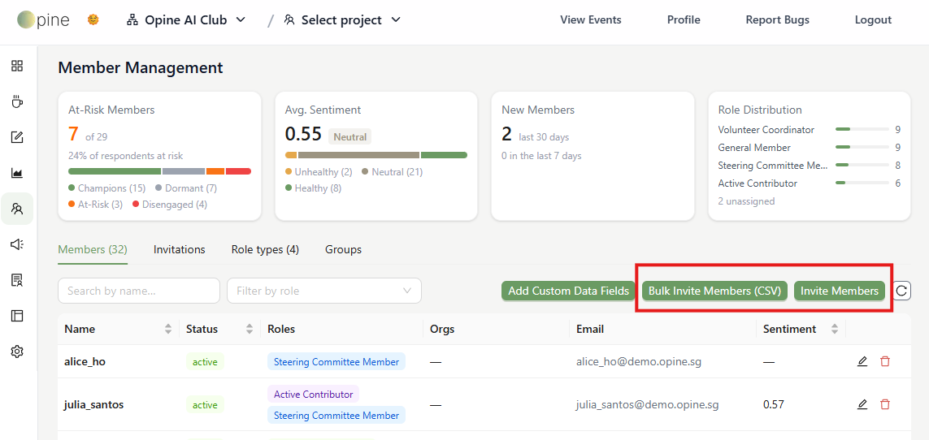Delete julia_santos with the trash icon
Image resolution: width=929 pixels, height=440 pixels.
pyautogui.click(x=885, y=404)
